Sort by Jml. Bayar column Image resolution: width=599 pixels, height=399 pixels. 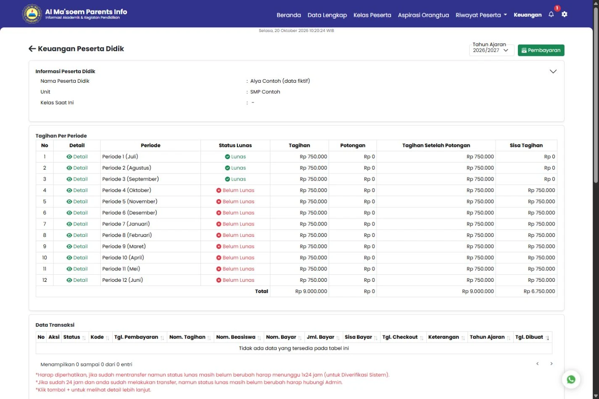(x=323, y=337)
